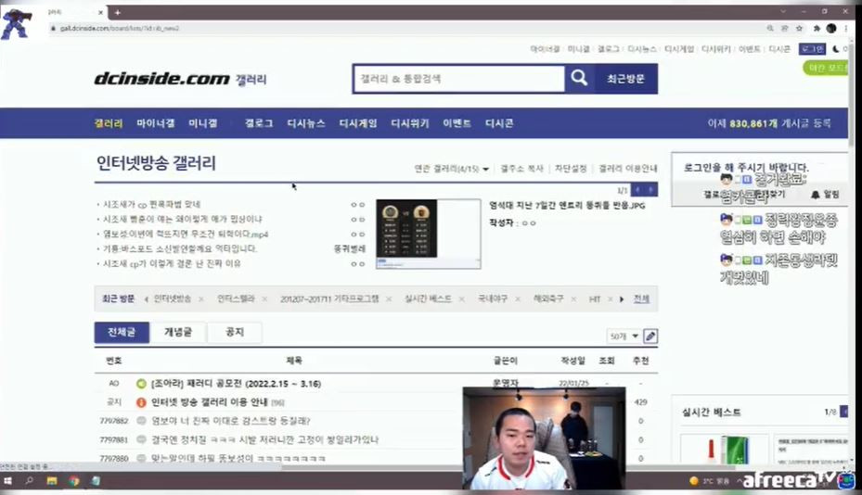Open 해외축구 in recent visits

pos(548,298)
